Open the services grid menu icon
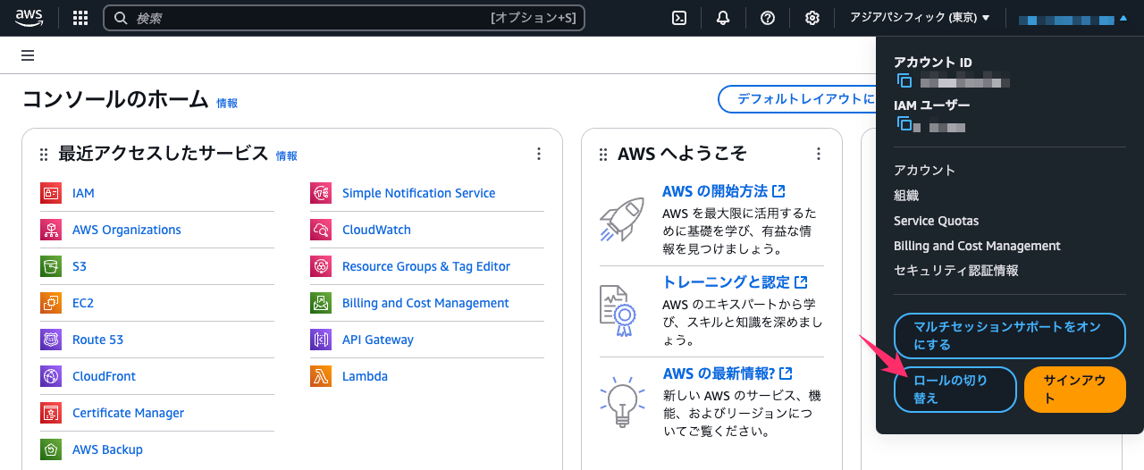 pos(80,18)
